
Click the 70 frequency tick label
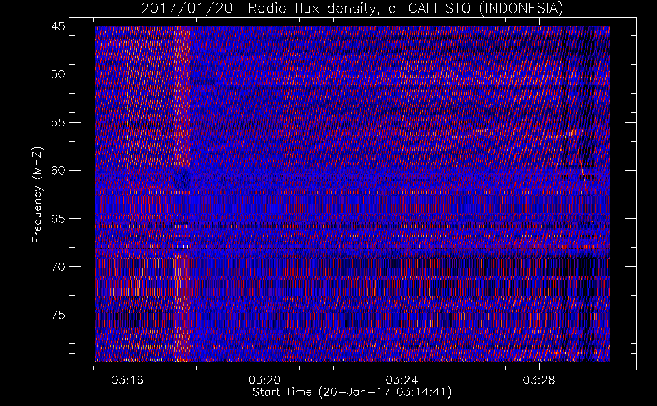[x=58, y=267]
